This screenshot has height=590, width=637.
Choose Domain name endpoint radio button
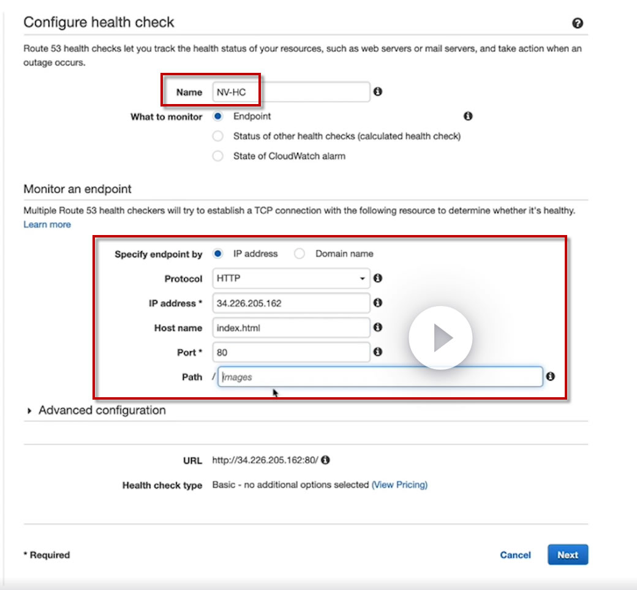pyautogui.click(x=300, y=253)
